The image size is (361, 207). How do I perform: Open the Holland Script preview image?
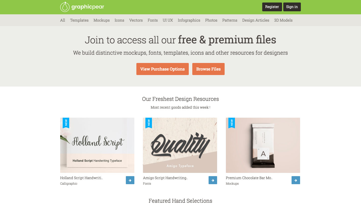point(97,145)
